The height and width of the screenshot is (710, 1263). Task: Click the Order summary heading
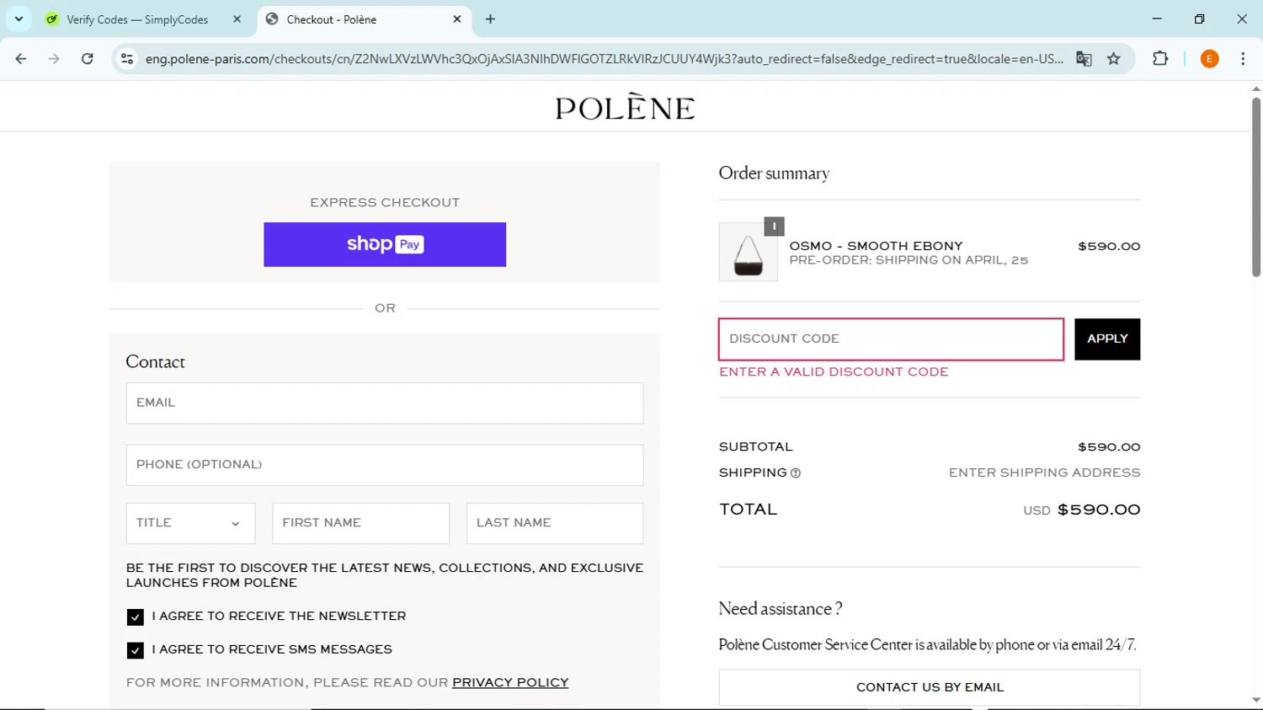tap(774, 173)
